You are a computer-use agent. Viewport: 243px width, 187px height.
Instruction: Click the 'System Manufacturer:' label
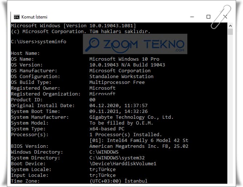(x=40, y=117)
